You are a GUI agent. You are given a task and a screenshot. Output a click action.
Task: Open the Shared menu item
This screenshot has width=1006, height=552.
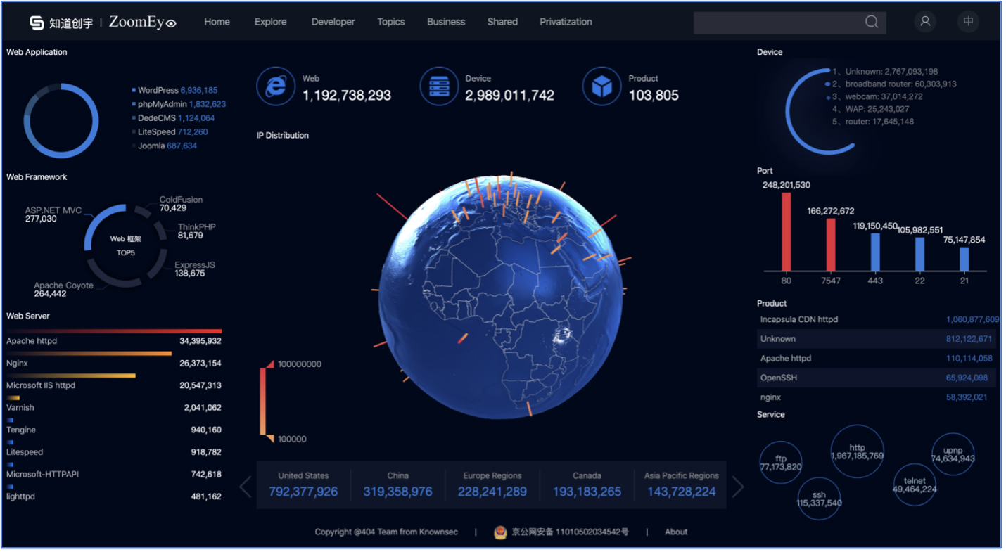(x=502, y=22)
